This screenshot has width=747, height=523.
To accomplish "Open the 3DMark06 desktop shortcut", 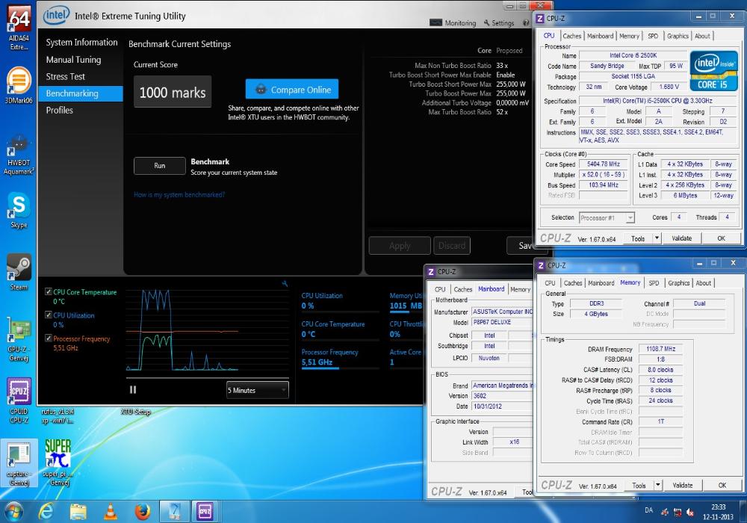I will pyautogui.click(x=19, y=84).
